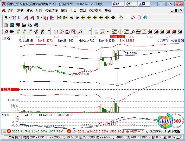This screenshot has height=141, width=185.
Task: Open the 日 period dropdown arrow
Action: click(x=9, y=18)
